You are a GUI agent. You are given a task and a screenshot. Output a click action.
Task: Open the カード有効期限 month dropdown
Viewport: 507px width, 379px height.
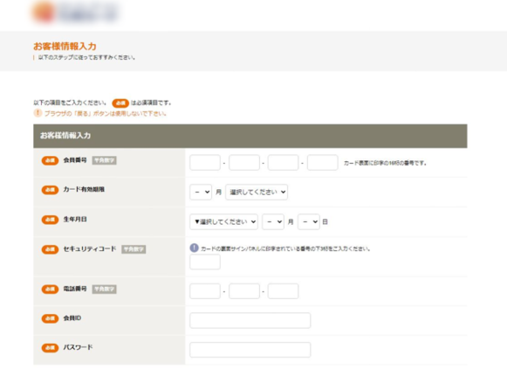(201, 192)
